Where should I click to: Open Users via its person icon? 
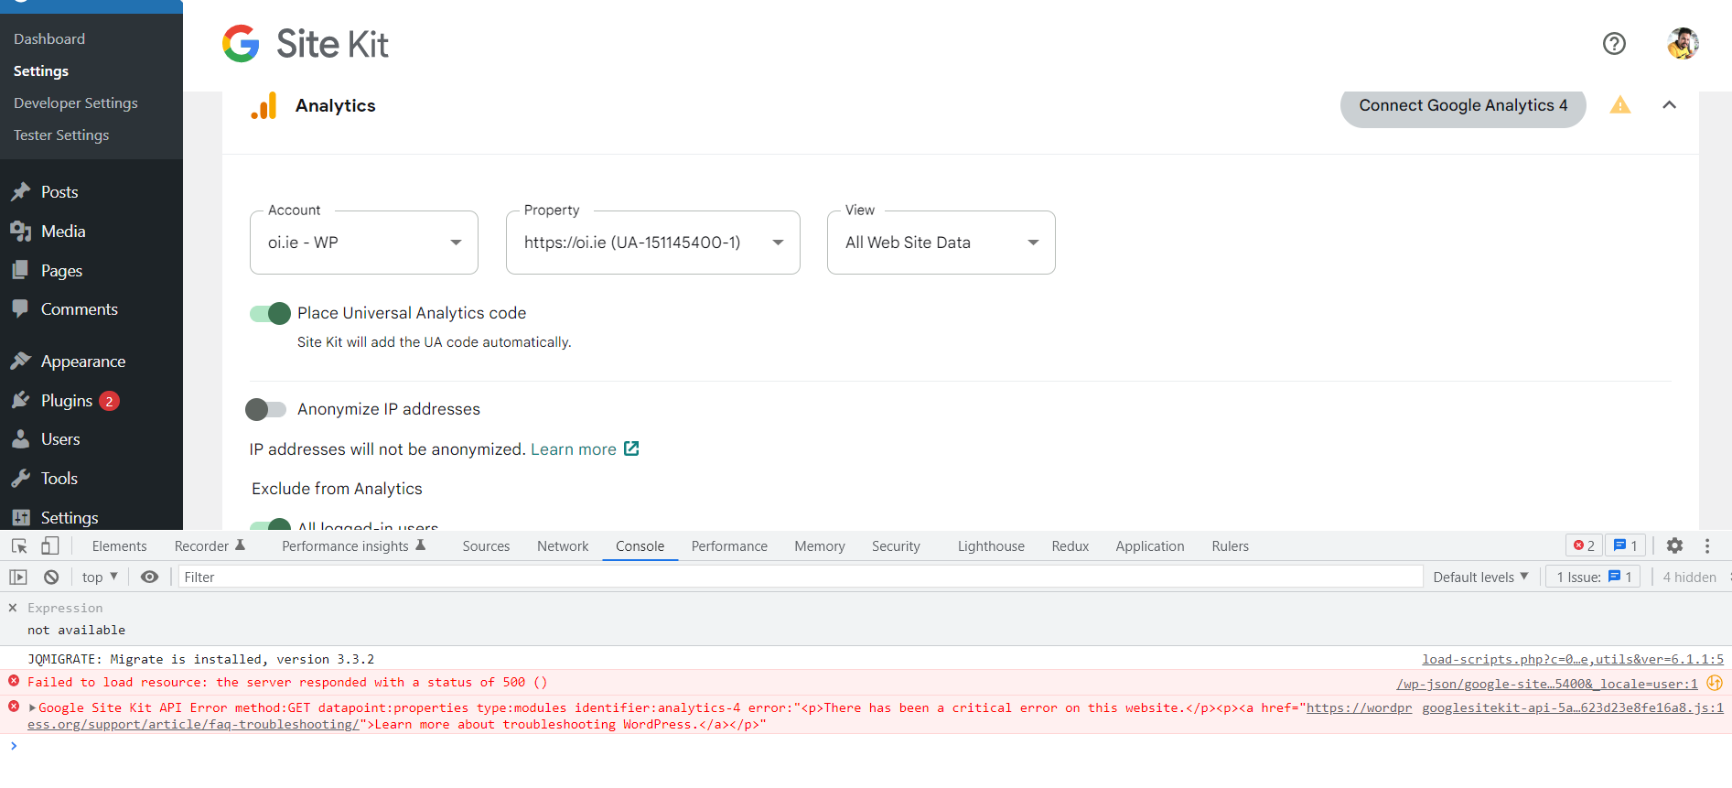pyautogui.click(x=21, y=439)
